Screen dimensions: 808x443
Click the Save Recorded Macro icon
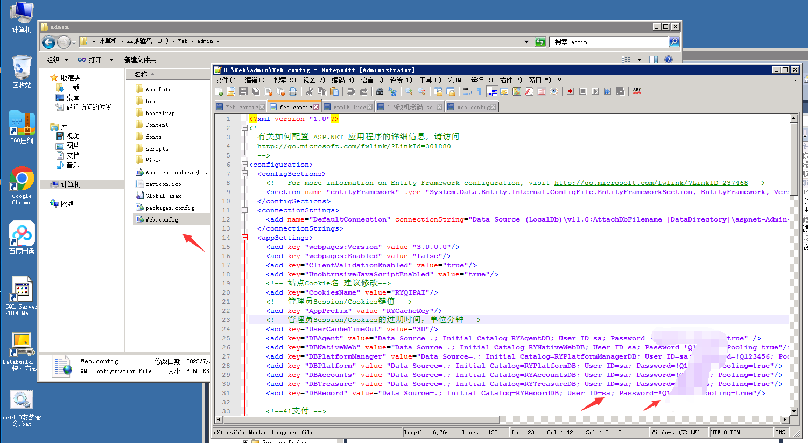[620, 91]
